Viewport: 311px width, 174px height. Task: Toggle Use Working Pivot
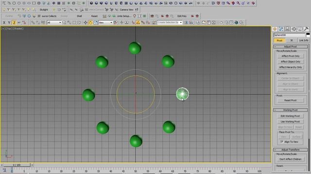point(291,121)
